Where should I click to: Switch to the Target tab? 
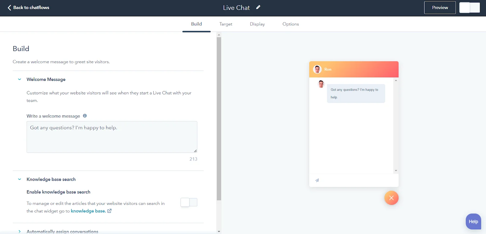tap(226, 24)
